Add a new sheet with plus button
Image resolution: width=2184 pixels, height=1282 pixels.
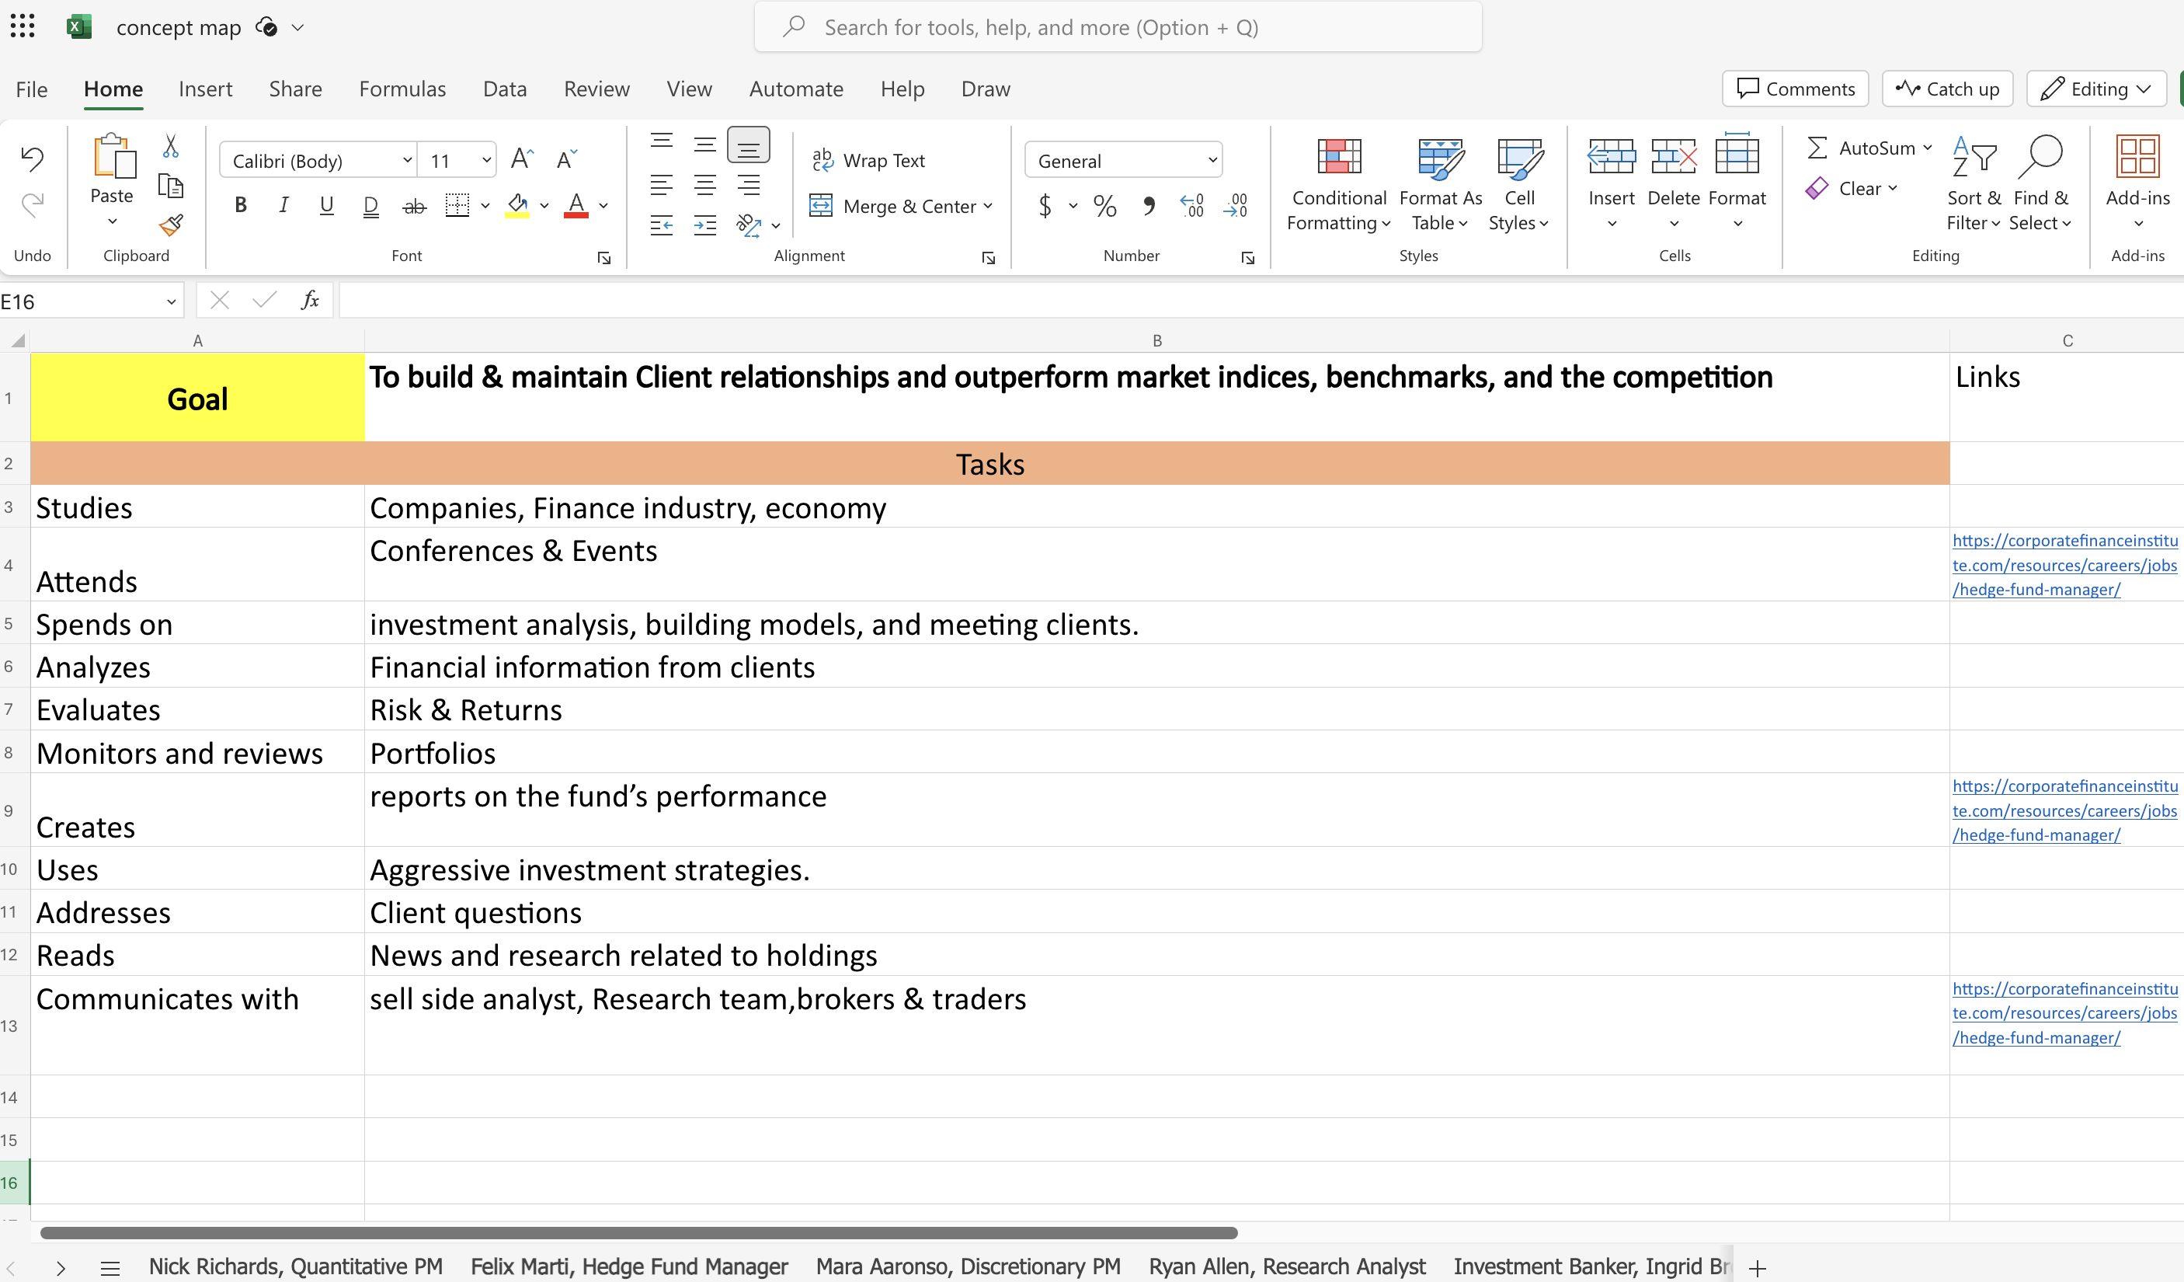click(1758, 1268)
